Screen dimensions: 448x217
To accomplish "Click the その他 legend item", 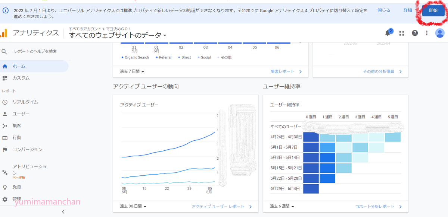I will tap(224, 58).
